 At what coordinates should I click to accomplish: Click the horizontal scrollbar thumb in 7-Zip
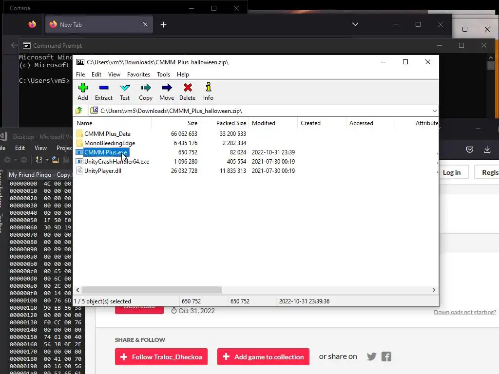click(x=152, y=290)
